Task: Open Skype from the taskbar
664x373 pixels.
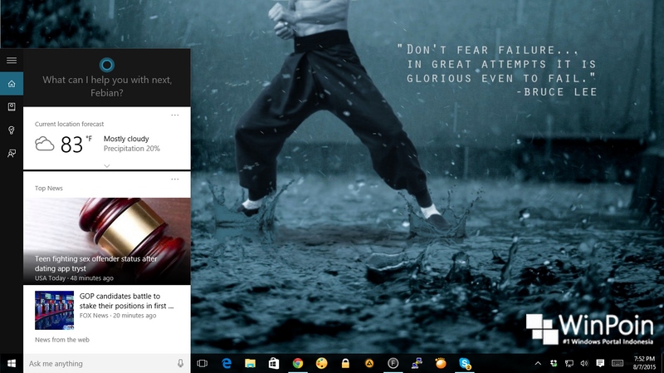Action: [x=465, y=363]
